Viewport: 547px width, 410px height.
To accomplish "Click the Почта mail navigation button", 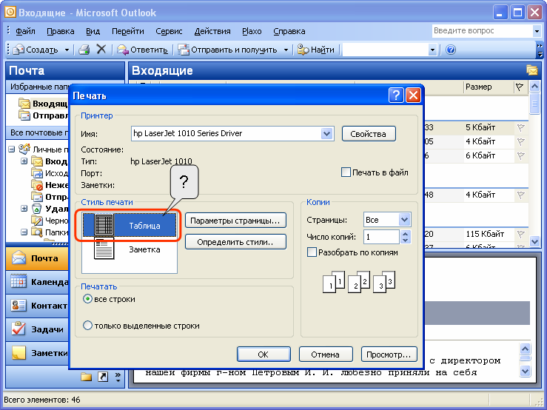I will click(x=37, y=258).
